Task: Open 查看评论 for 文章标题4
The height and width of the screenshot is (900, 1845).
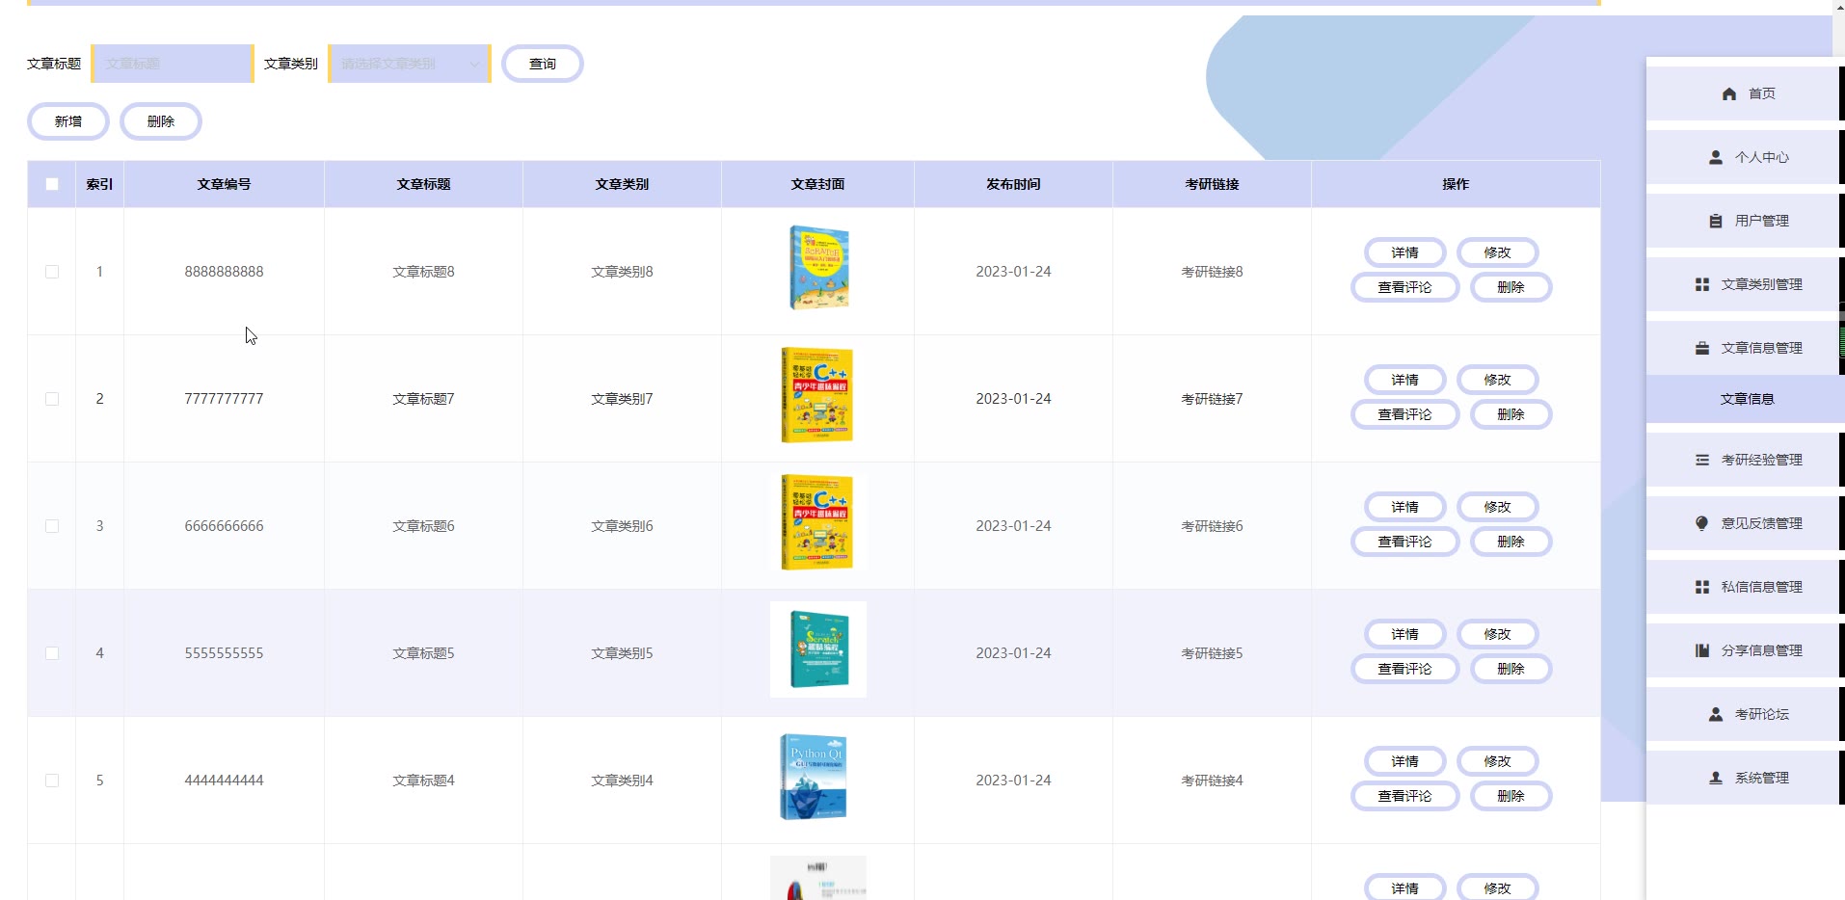Action: click(1404, 796)
